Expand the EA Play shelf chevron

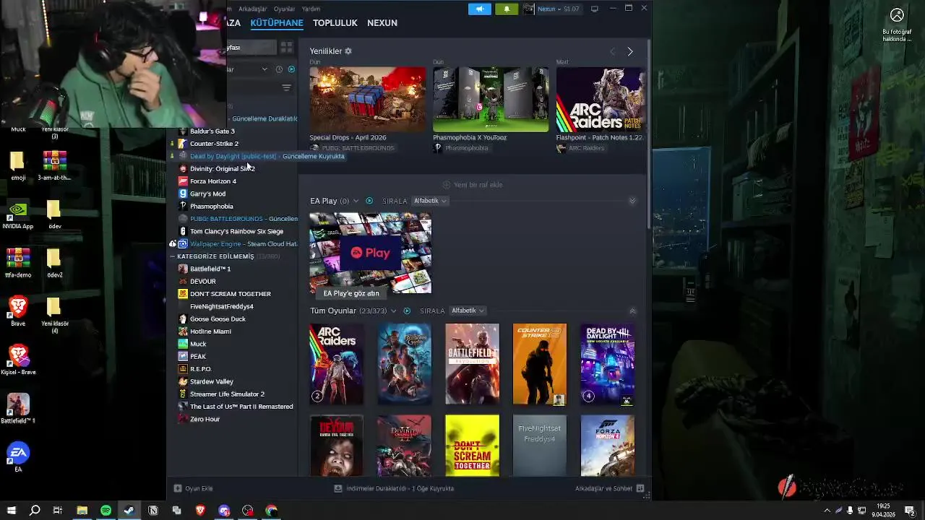pyautogui.click(x=632, y=201)
